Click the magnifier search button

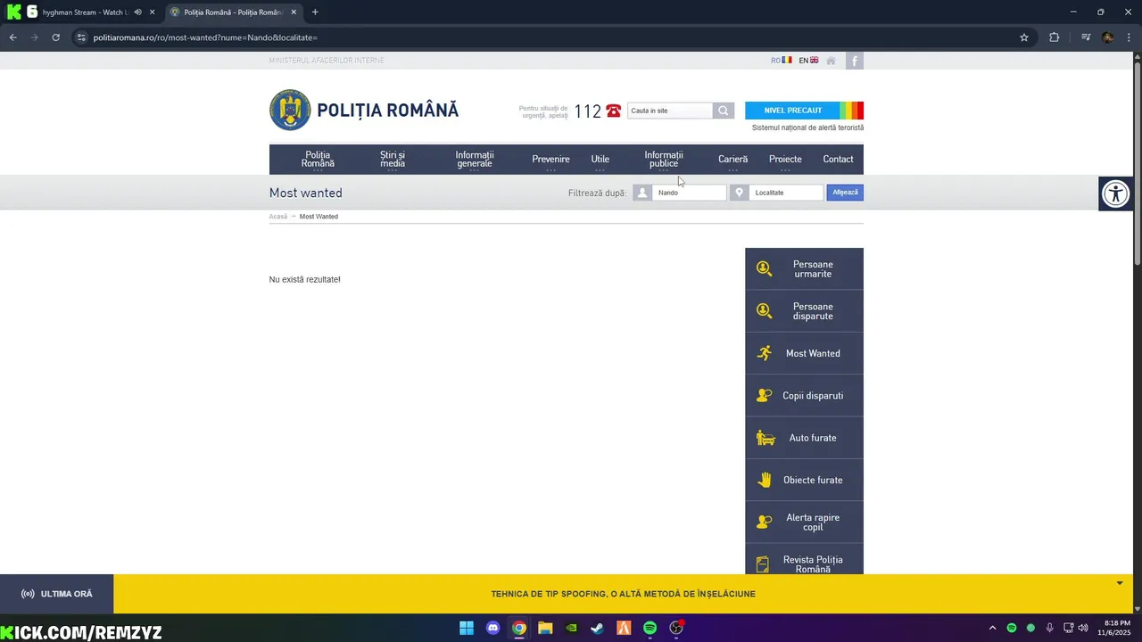[x=724, y=111]
